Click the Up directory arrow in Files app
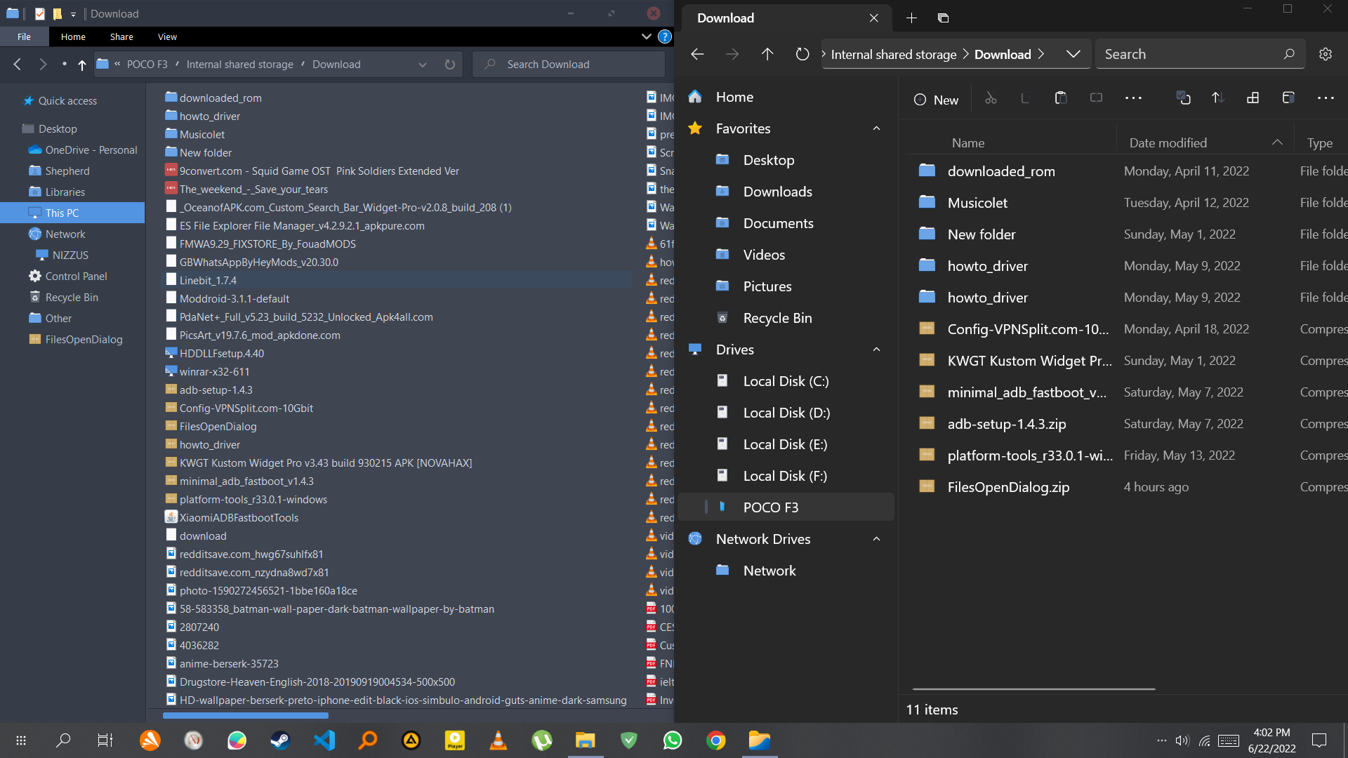Screen dimensions: 1348x758 click(767, 54)
